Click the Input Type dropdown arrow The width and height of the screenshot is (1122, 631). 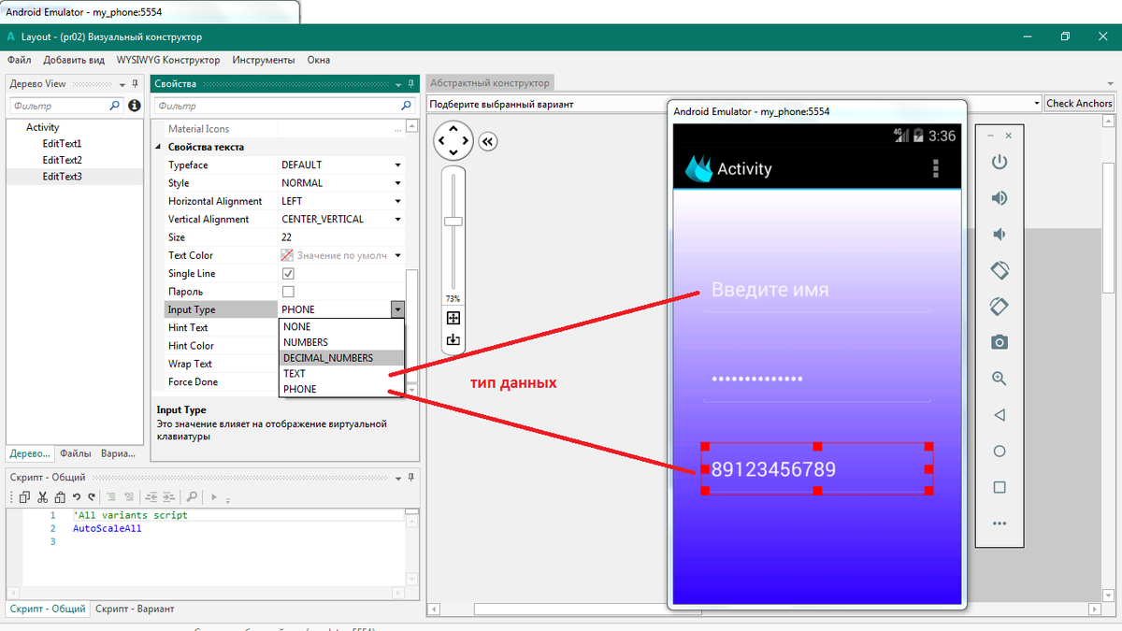point(397,309)
